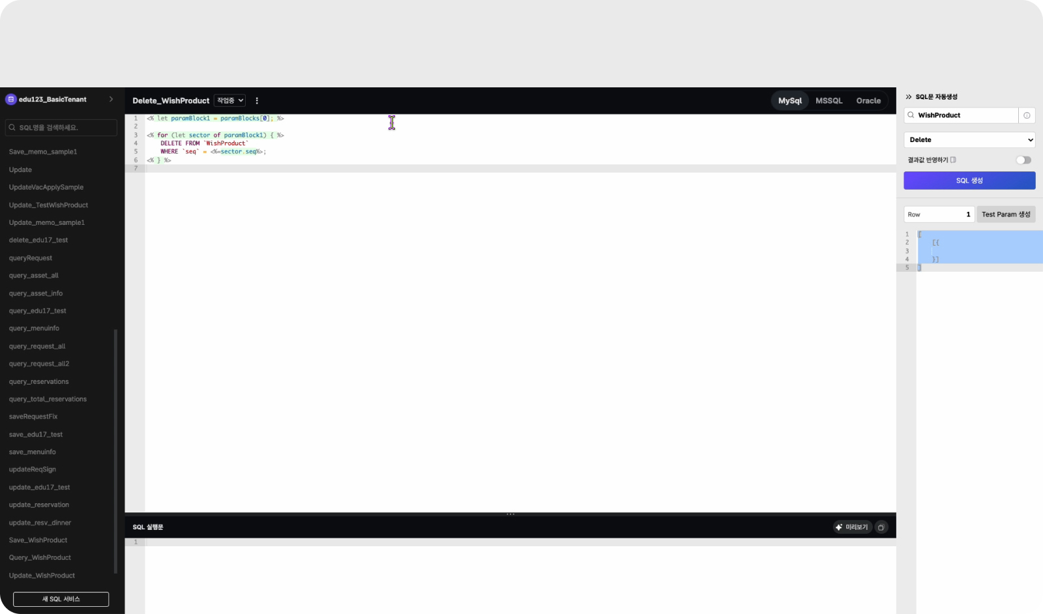This screenshot has width=1043, height=614.
Task: Select Query_WishProduct in the list
Action: (40, 558)
